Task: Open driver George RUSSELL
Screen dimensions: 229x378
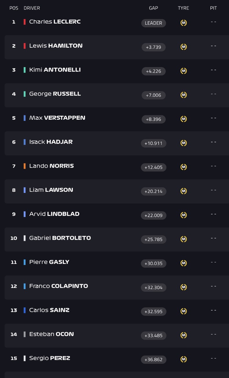Action: (55, 94)
